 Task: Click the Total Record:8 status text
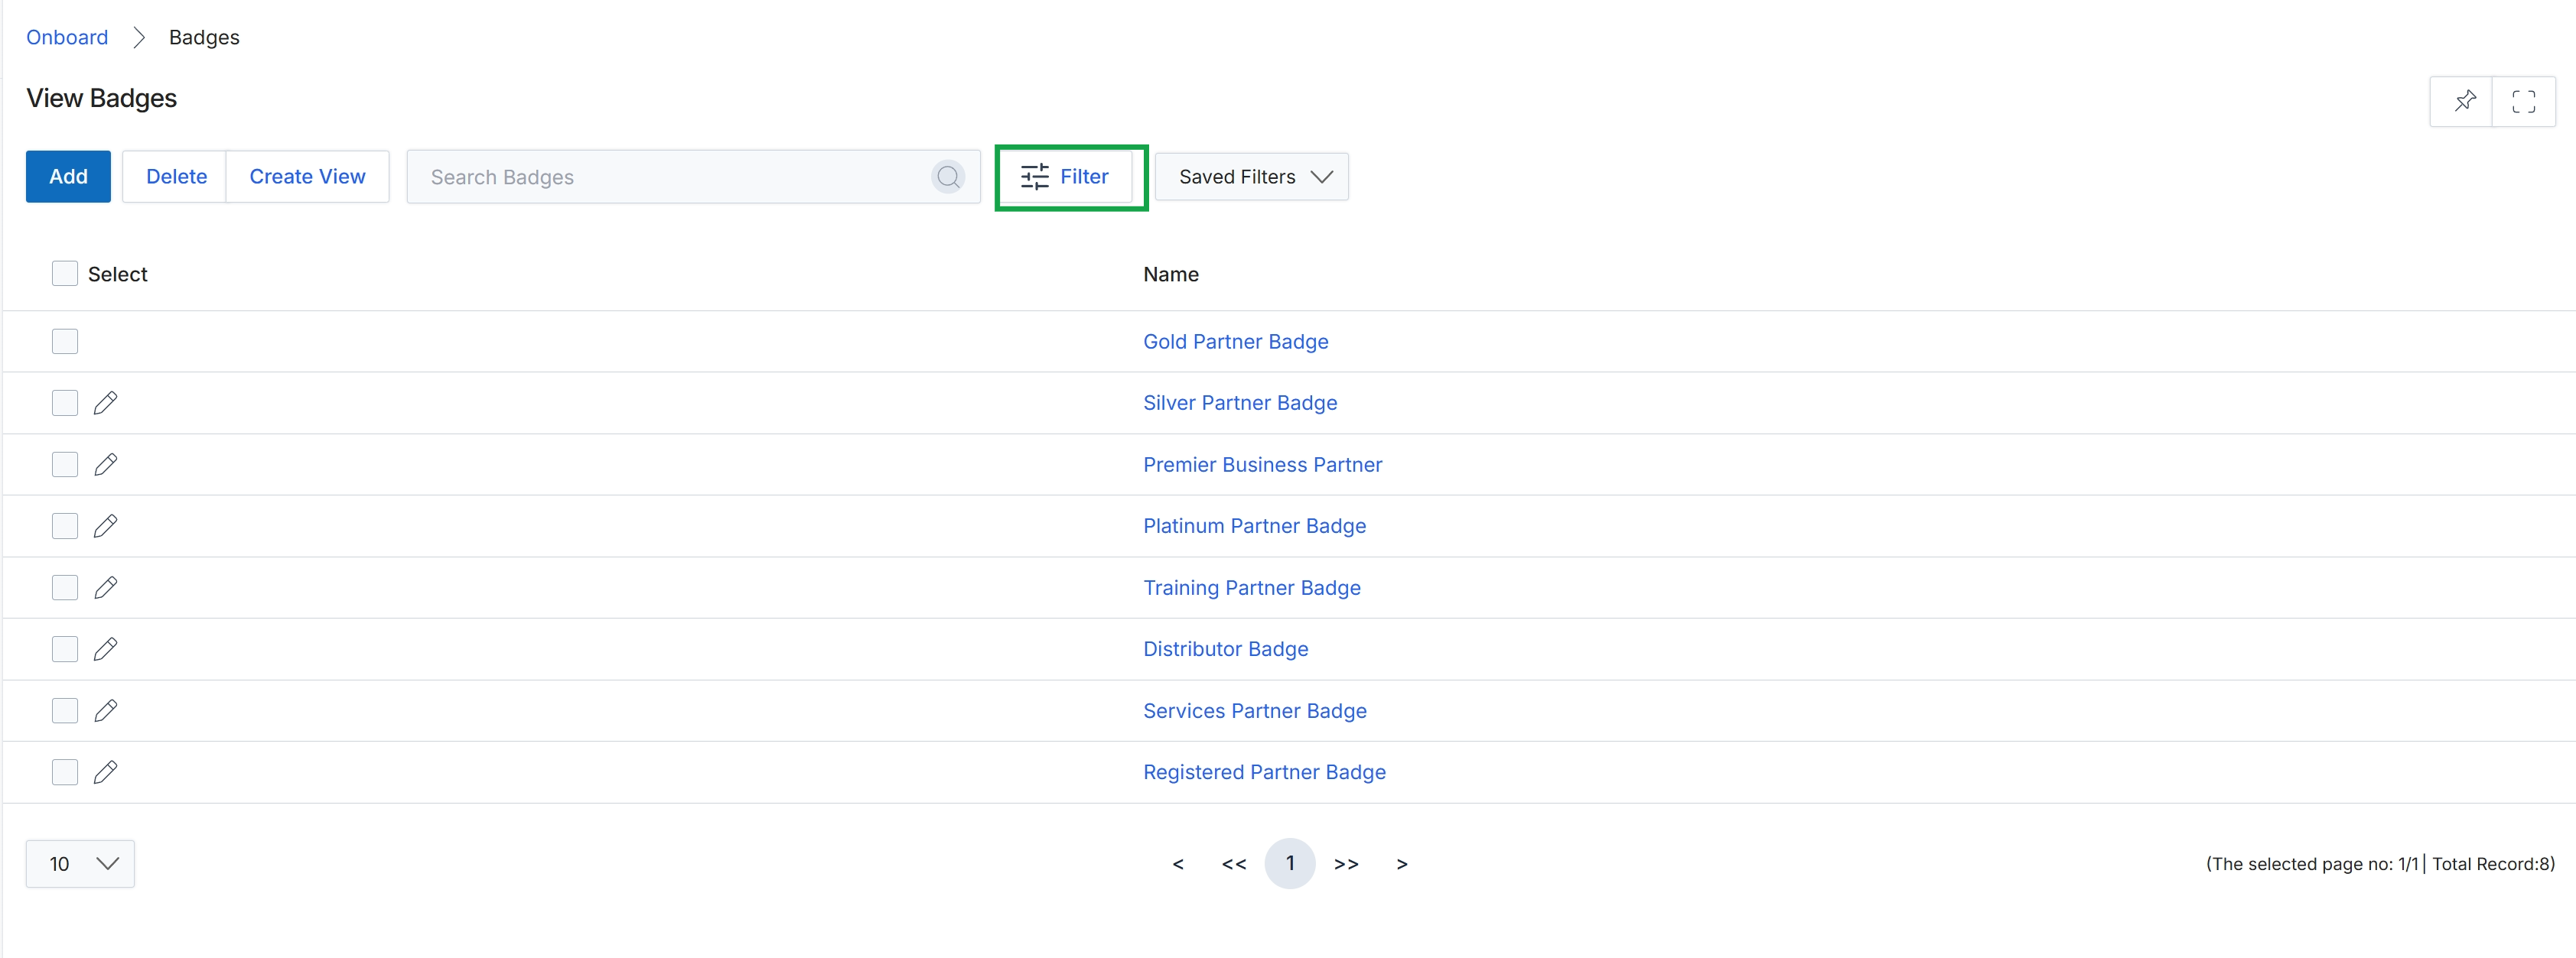(x=2492, y=864)
